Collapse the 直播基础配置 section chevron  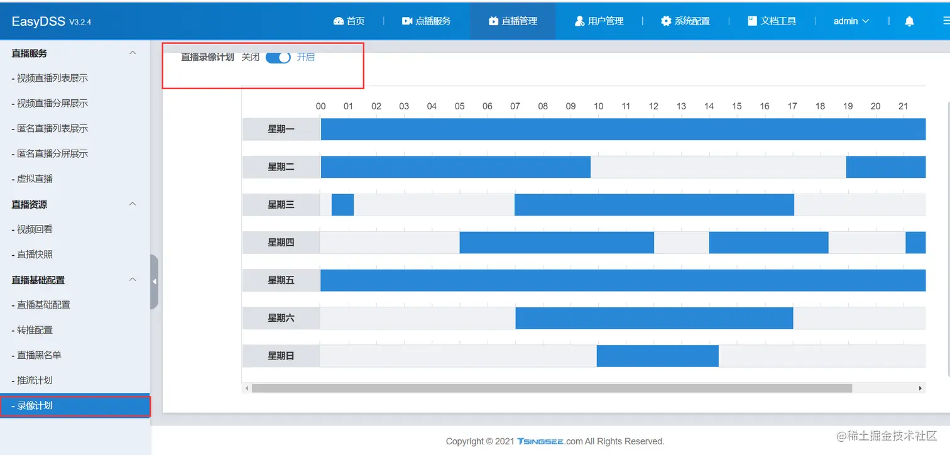133,279
